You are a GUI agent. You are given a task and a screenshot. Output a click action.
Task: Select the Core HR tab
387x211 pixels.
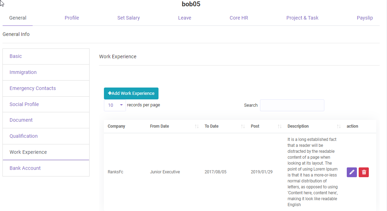click(239, 18)
